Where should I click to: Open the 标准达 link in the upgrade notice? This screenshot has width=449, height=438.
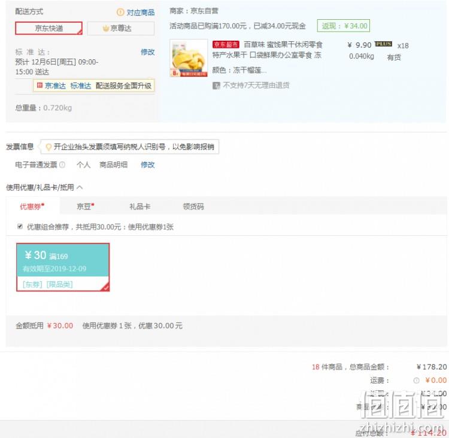point(80,86)
